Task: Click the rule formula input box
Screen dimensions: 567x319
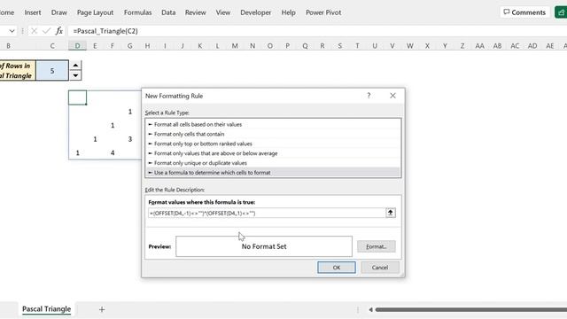Action: tap(267, 213)
